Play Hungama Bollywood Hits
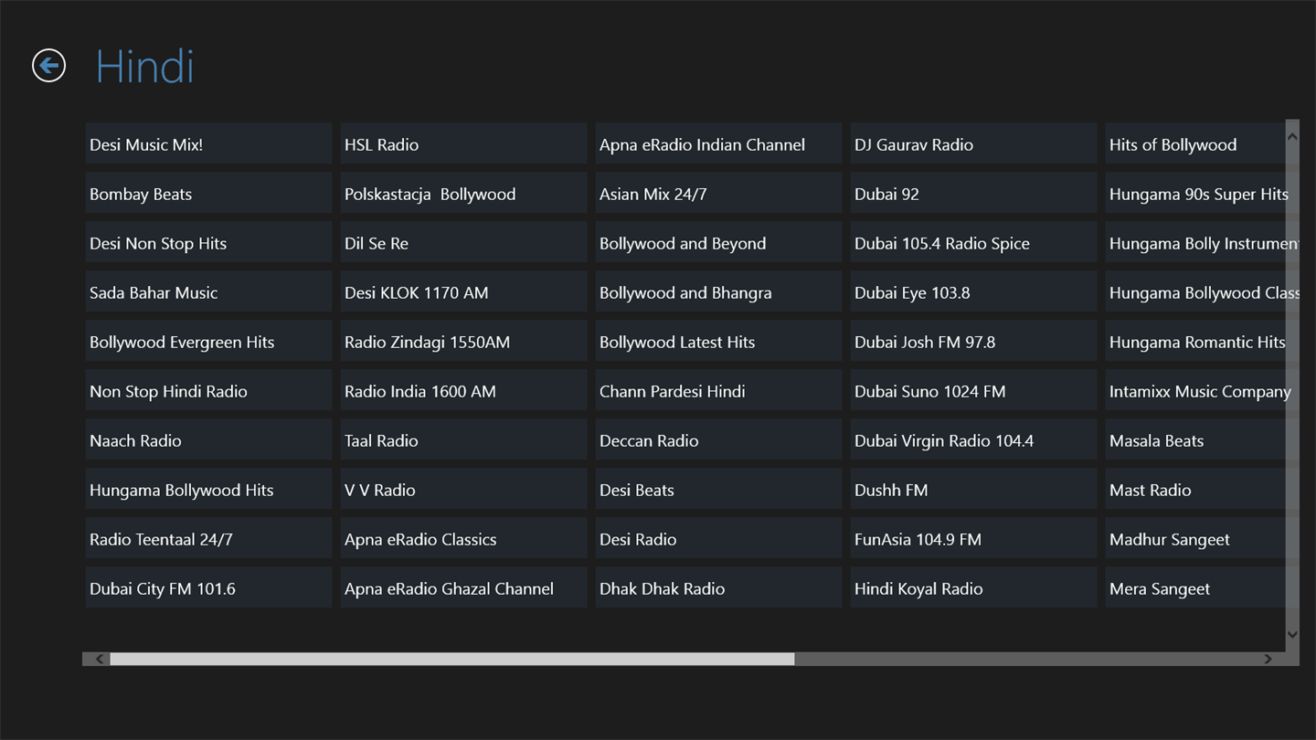The width and height of the screenshot is (1316, 740). pyautogui.click(x=209, y=490)
